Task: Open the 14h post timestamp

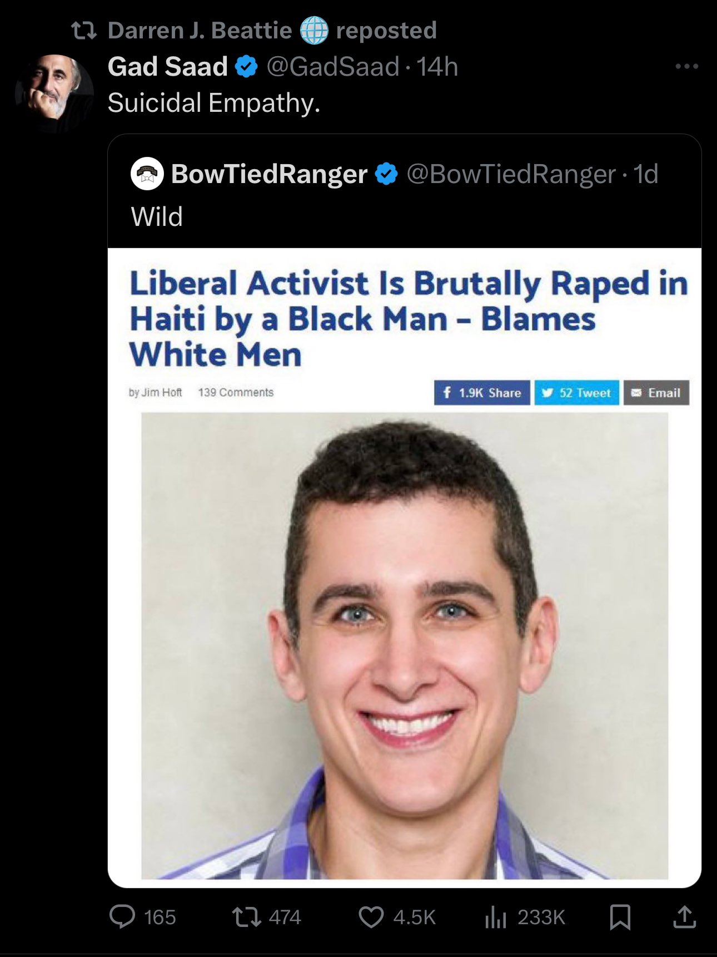Action: pos(437,67)
